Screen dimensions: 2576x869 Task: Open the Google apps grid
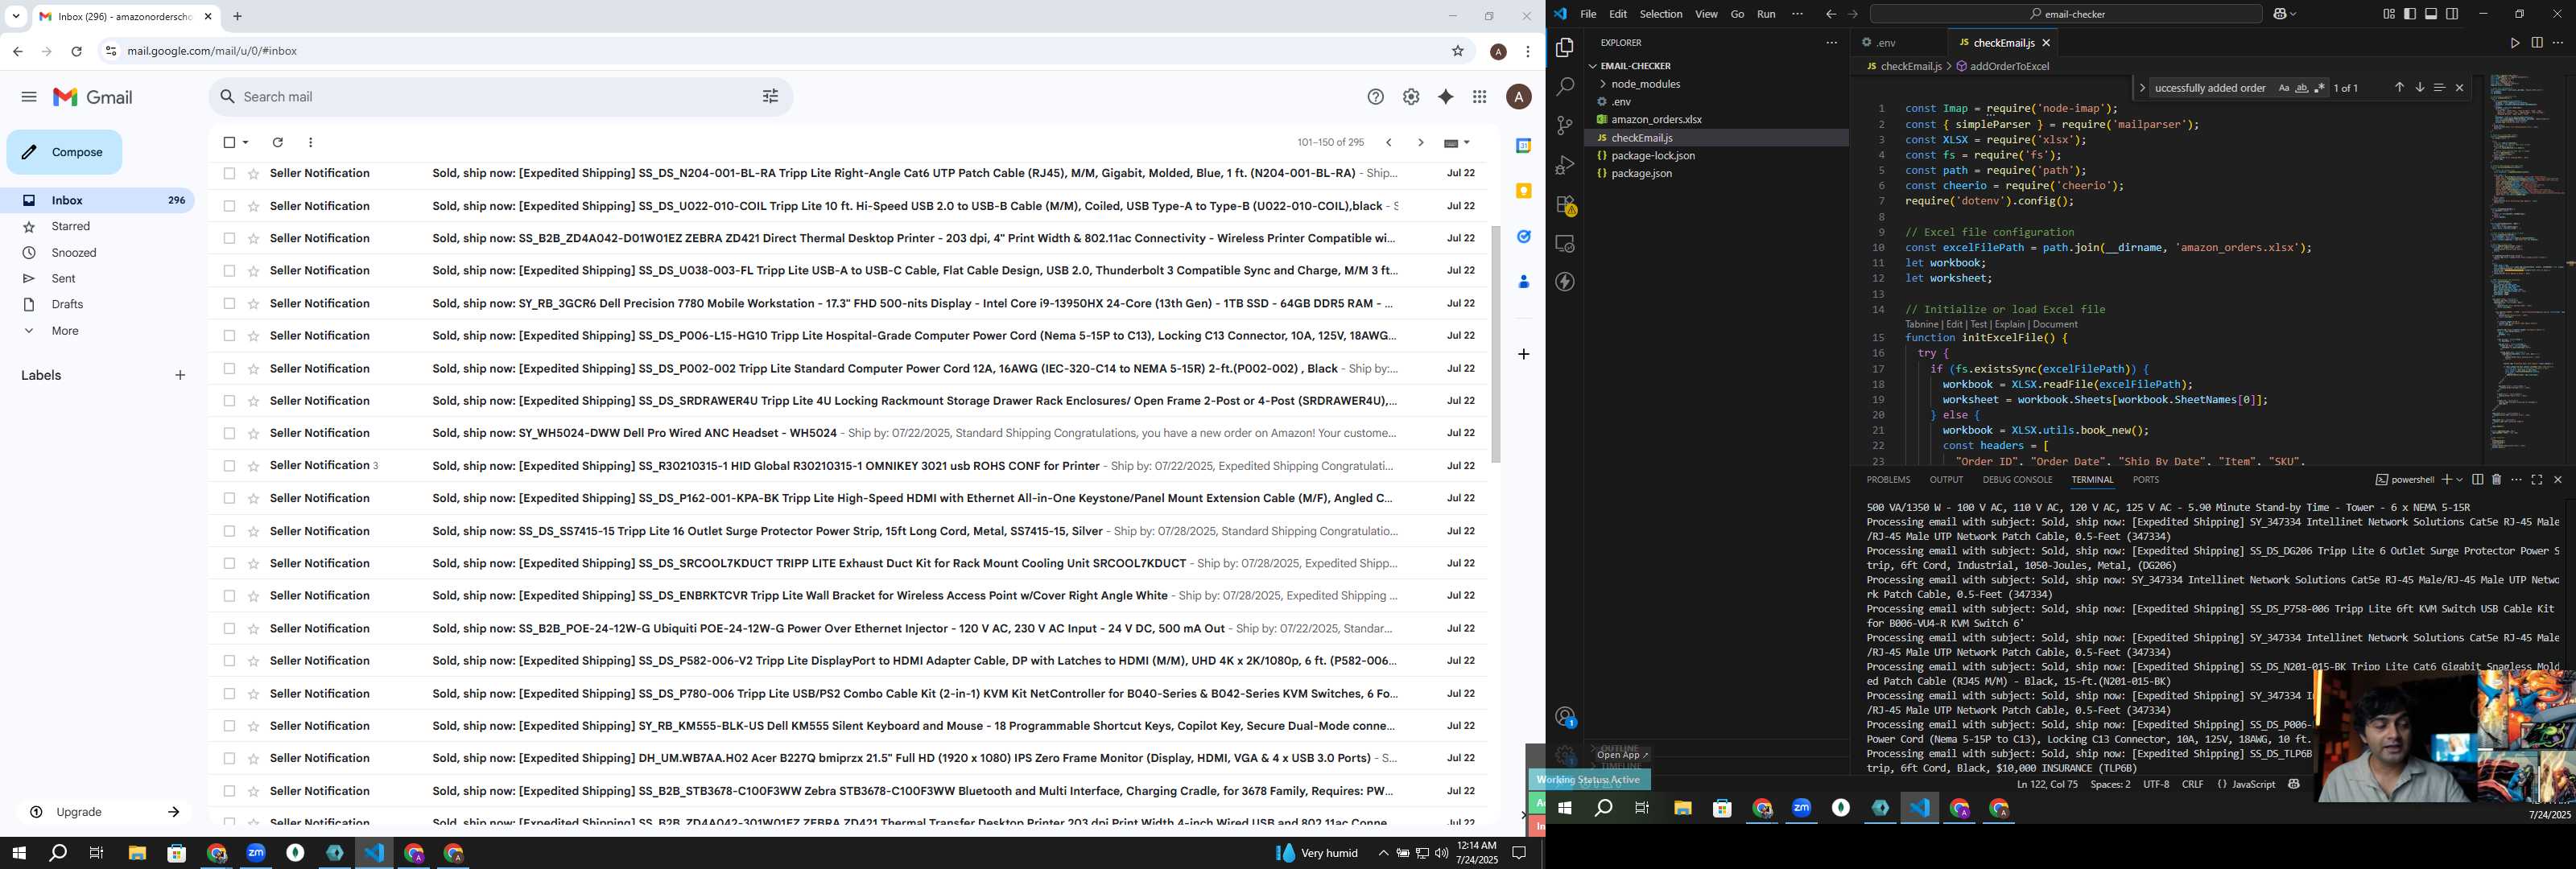pyautogui.click(x=1480, y=97)
